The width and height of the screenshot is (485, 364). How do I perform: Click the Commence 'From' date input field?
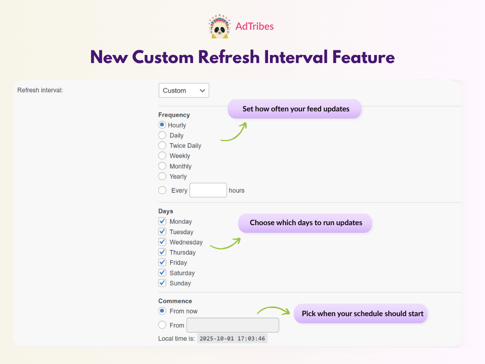(x=233, y=325)
